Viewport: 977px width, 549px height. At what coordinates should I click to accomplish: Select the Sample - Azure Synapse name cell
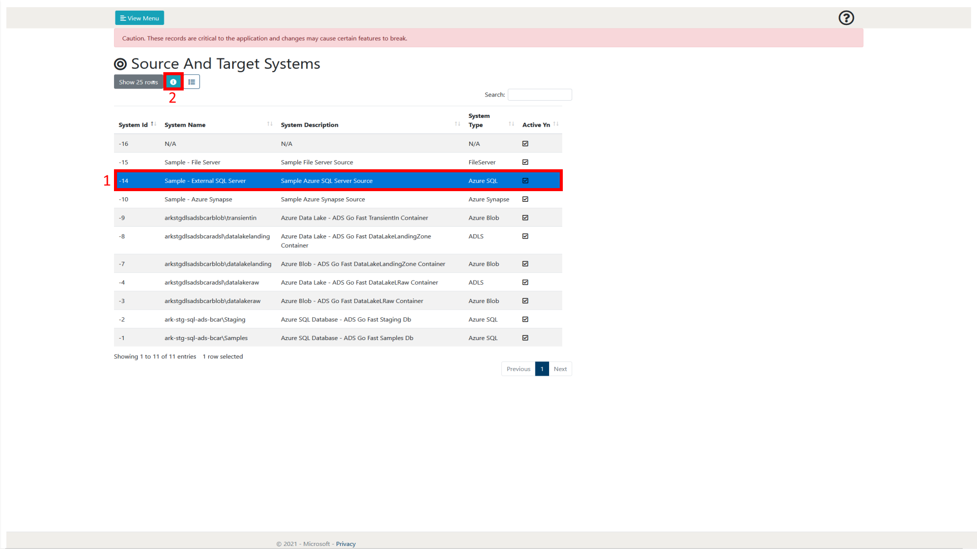click(198, 199)
